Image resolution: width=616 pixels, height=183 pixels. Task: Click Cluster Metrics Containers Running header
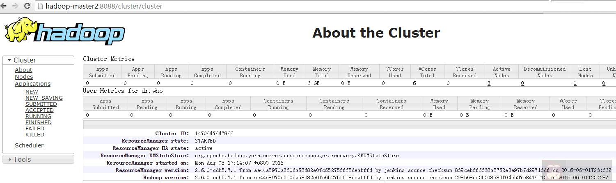point(250,72)
